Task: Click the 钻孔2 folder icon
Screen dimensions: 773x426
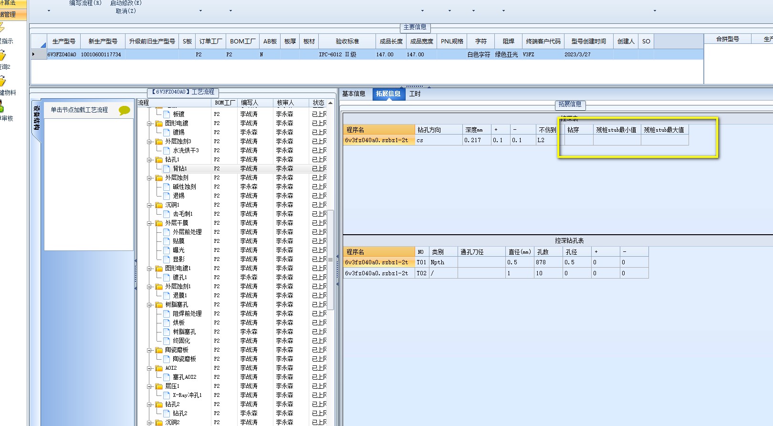Action: 159,404
